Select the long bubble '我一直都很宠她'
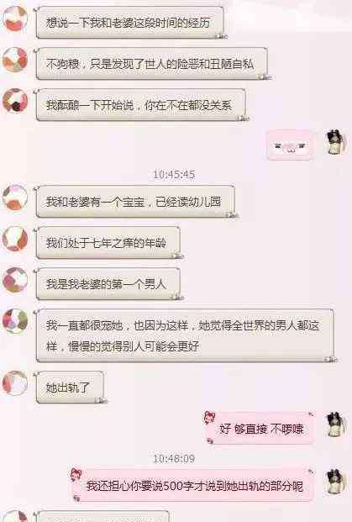 tap(185, 335)
